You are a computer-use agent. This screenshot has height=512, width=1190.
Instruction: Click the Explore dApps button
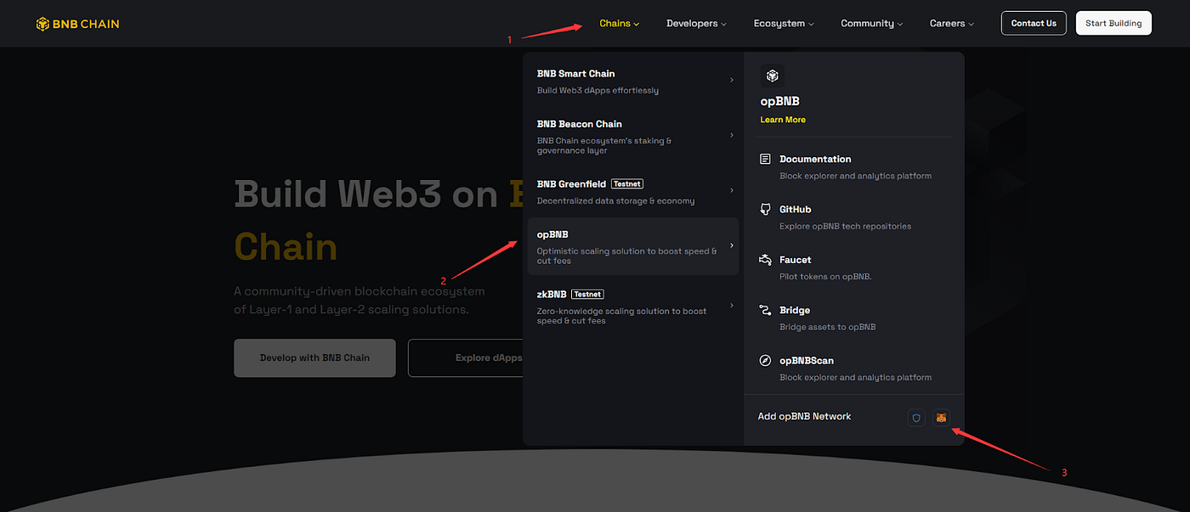[x=466, y=357]
